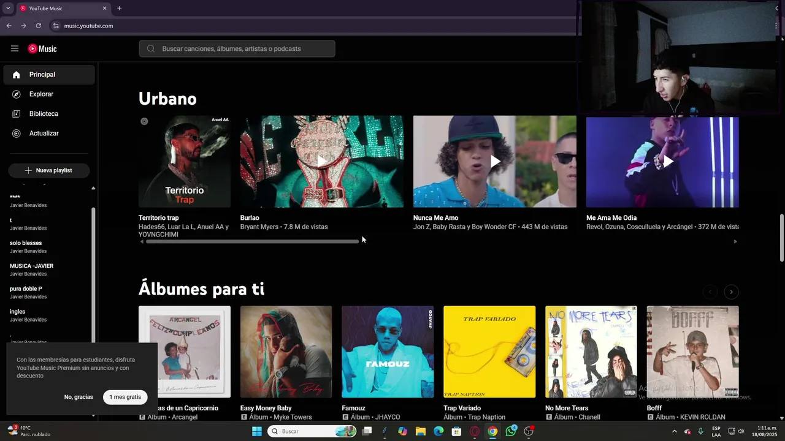Click microphone icon in system tray
Viewport: 785px width, 441px height.
pyautogui.click(x=700, y=431)
